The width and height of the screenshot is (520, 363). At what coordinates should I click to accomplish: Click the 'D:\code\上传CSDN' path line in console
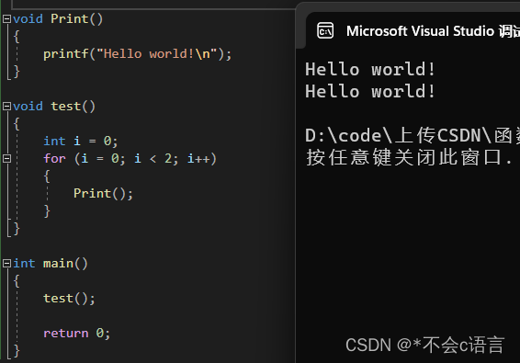(x=413, y=136)
